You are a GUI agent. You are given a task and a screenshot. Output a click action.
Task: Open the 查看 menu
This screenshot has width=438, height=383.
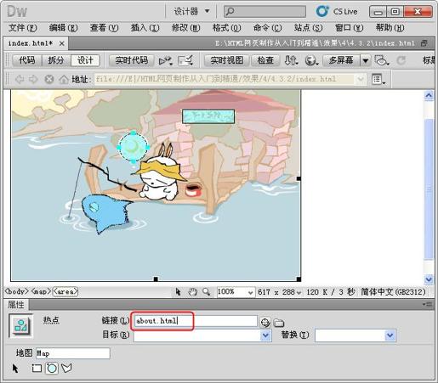click(x=105, y=28)
